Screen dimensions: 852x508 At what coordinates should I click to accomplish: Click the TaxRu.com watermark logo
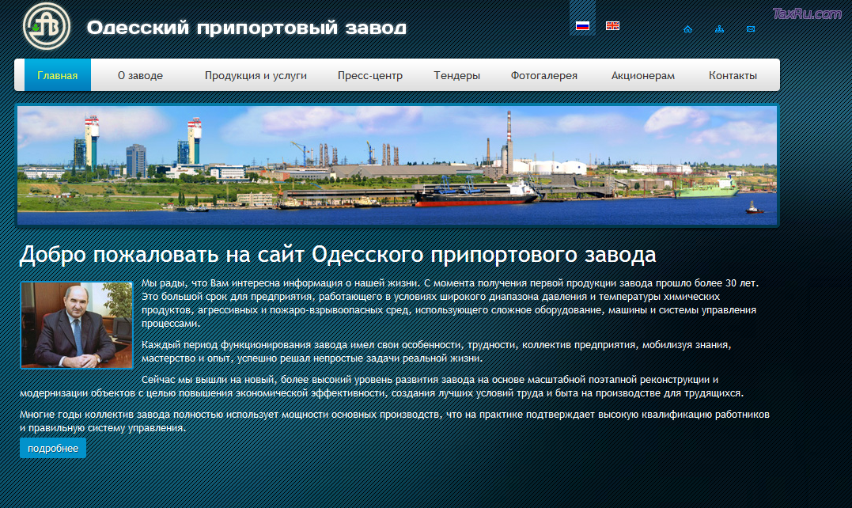point(806,13)
